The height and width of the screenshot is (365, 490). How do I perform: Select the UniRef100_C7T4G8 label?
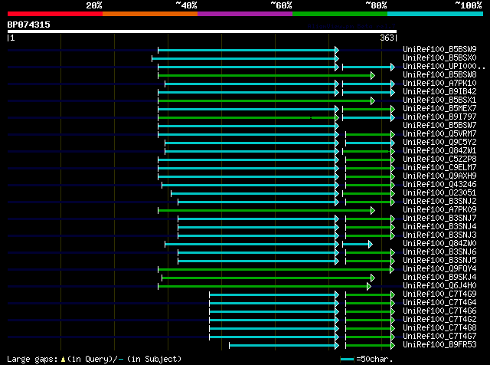point(439,328)
